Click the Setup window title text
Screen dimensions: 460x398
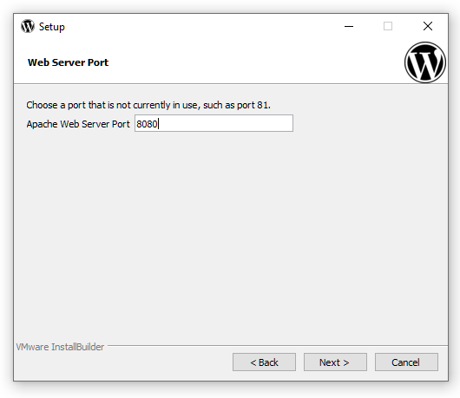(x=52, y=27)
